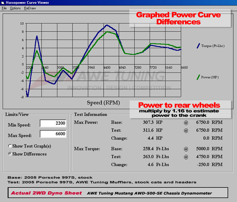The height and width of the screenshot is (202, 237).
Task: Click the 4400 x-axis tick label
Action: pos(107,67)
